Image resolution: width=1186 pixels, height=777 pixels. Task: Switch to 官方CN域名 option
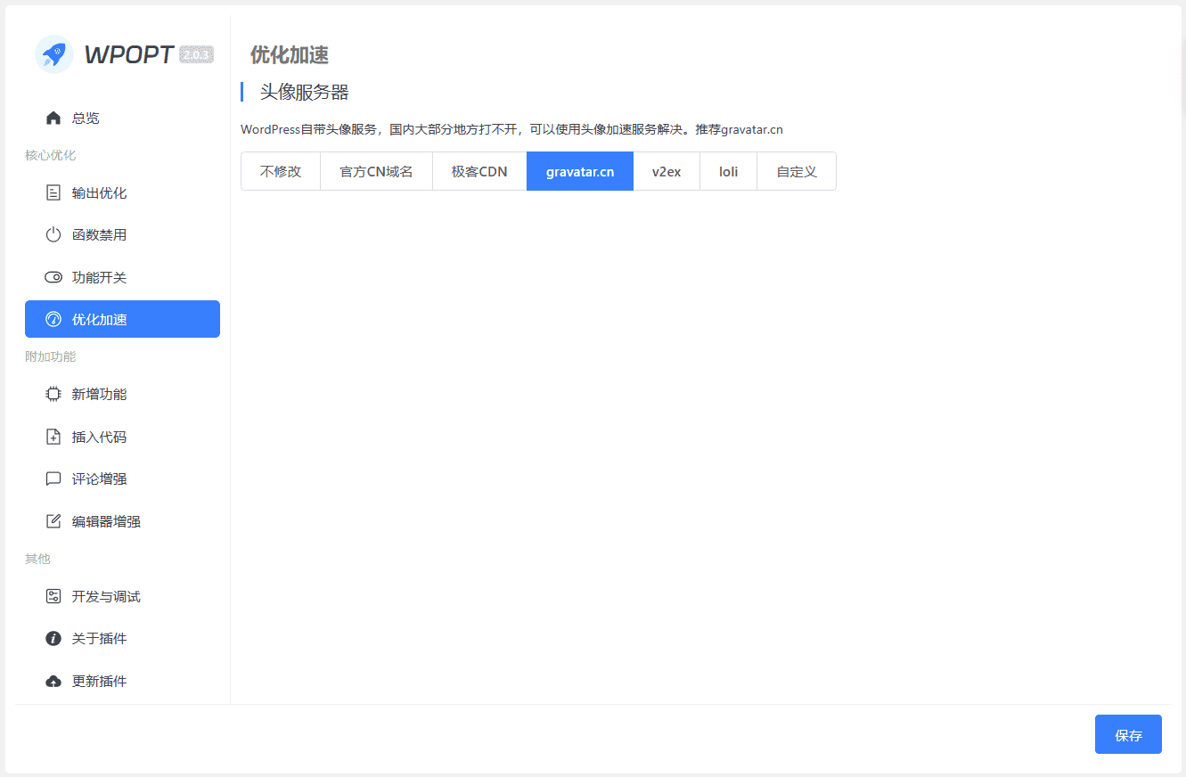376,171
